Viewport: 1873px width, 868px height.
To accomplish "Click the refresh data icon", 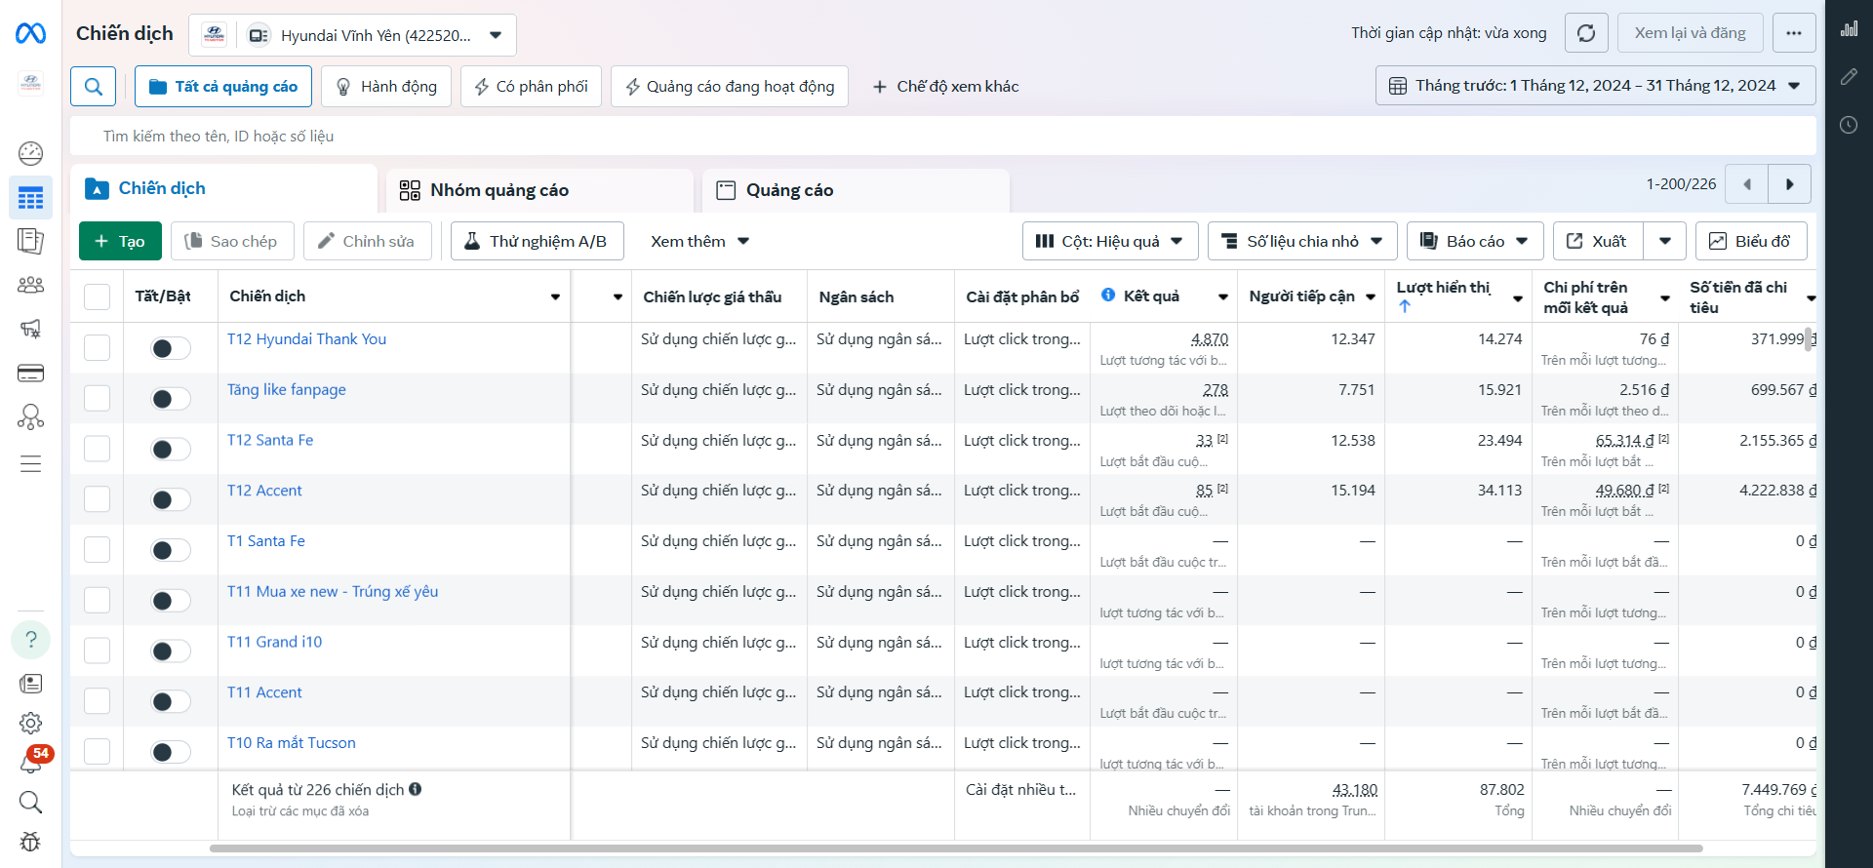I will click(1586, 33).
